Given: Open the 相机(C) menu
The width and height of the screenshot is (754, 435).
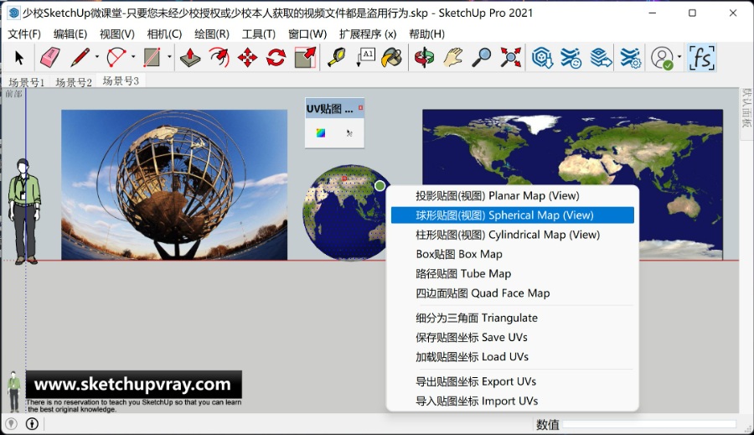Looking at the screenshot, I should pos(164,34).
